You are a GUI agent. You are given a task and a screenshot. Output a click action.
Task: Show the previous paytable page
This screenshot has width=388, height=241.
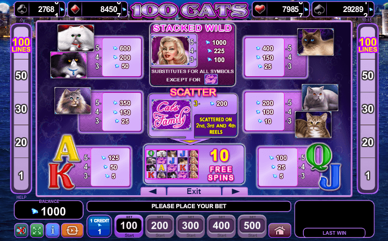click(x=153, y=191)
